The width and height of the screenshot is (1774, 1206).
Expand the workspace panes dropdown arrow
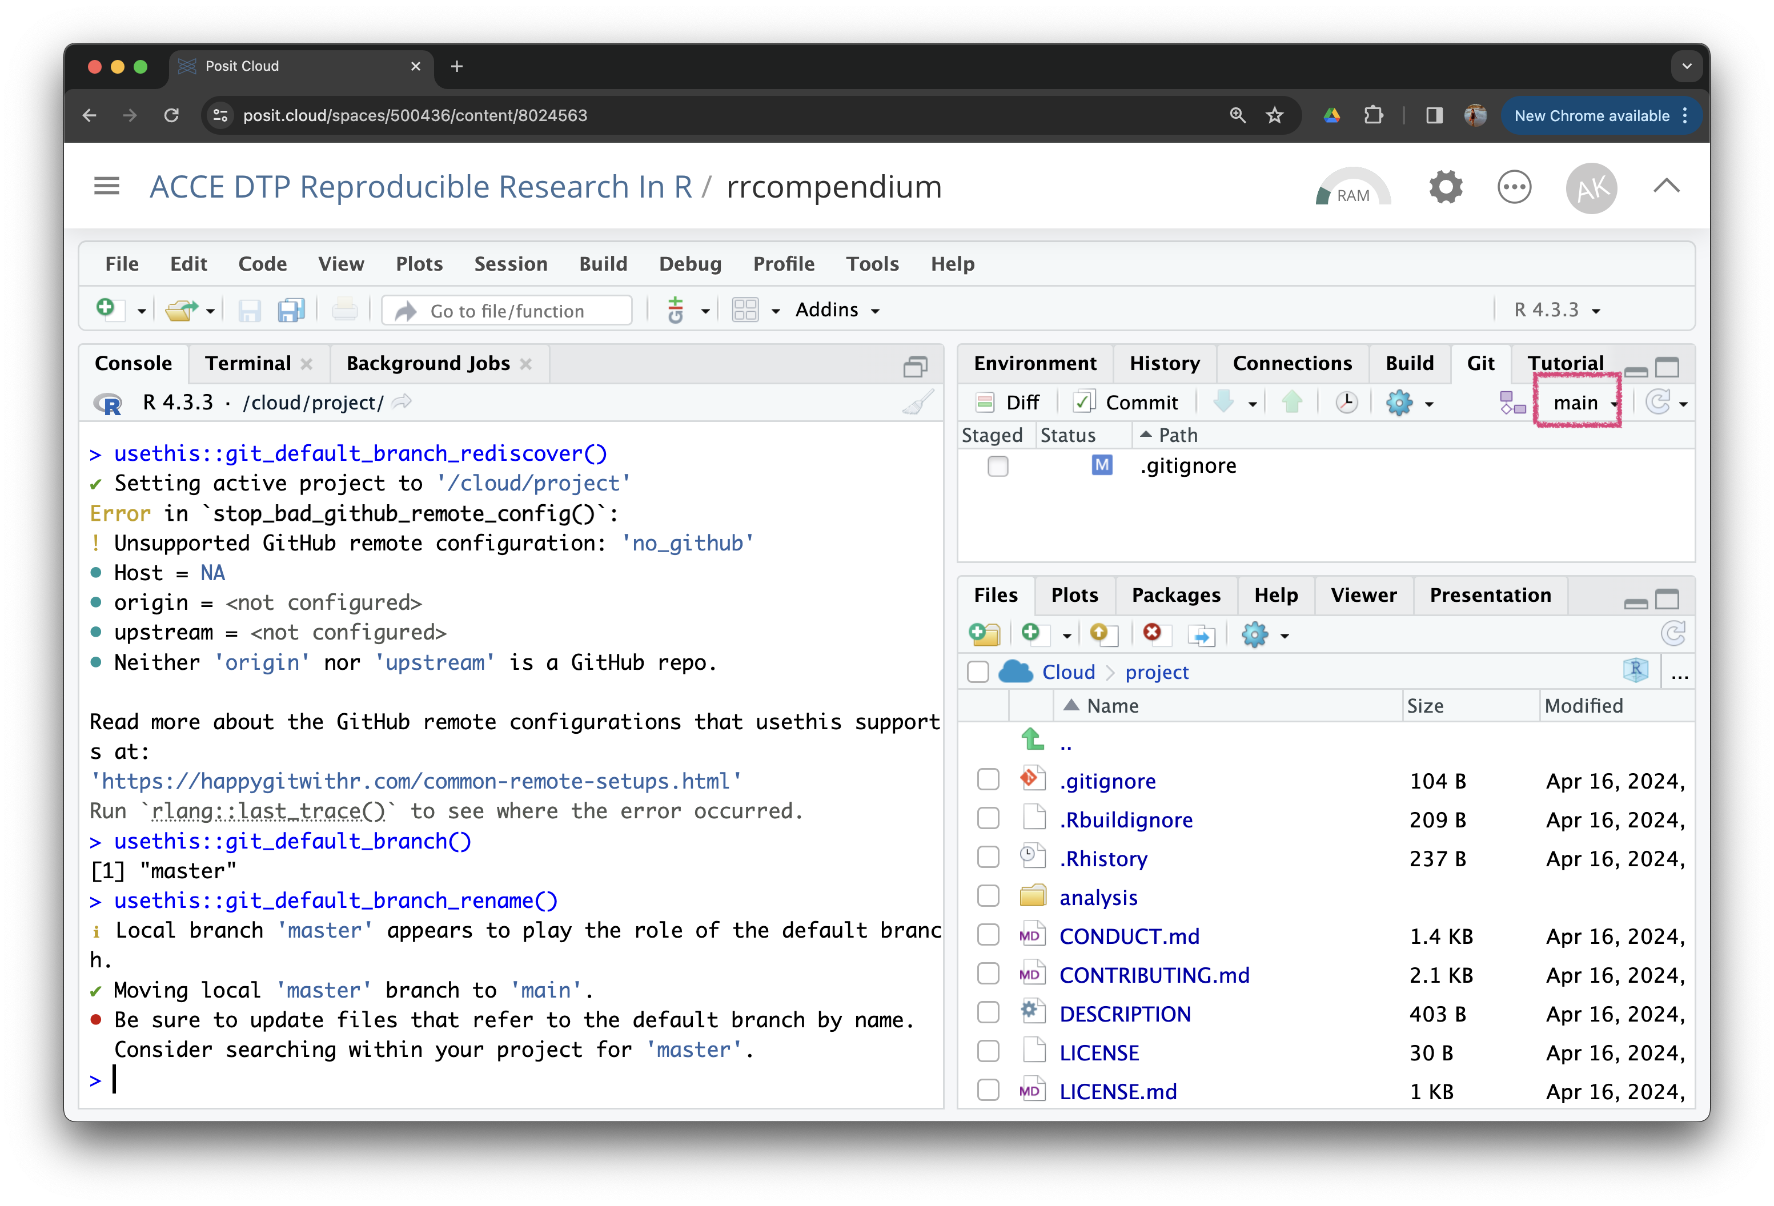(x=776, y=311)
